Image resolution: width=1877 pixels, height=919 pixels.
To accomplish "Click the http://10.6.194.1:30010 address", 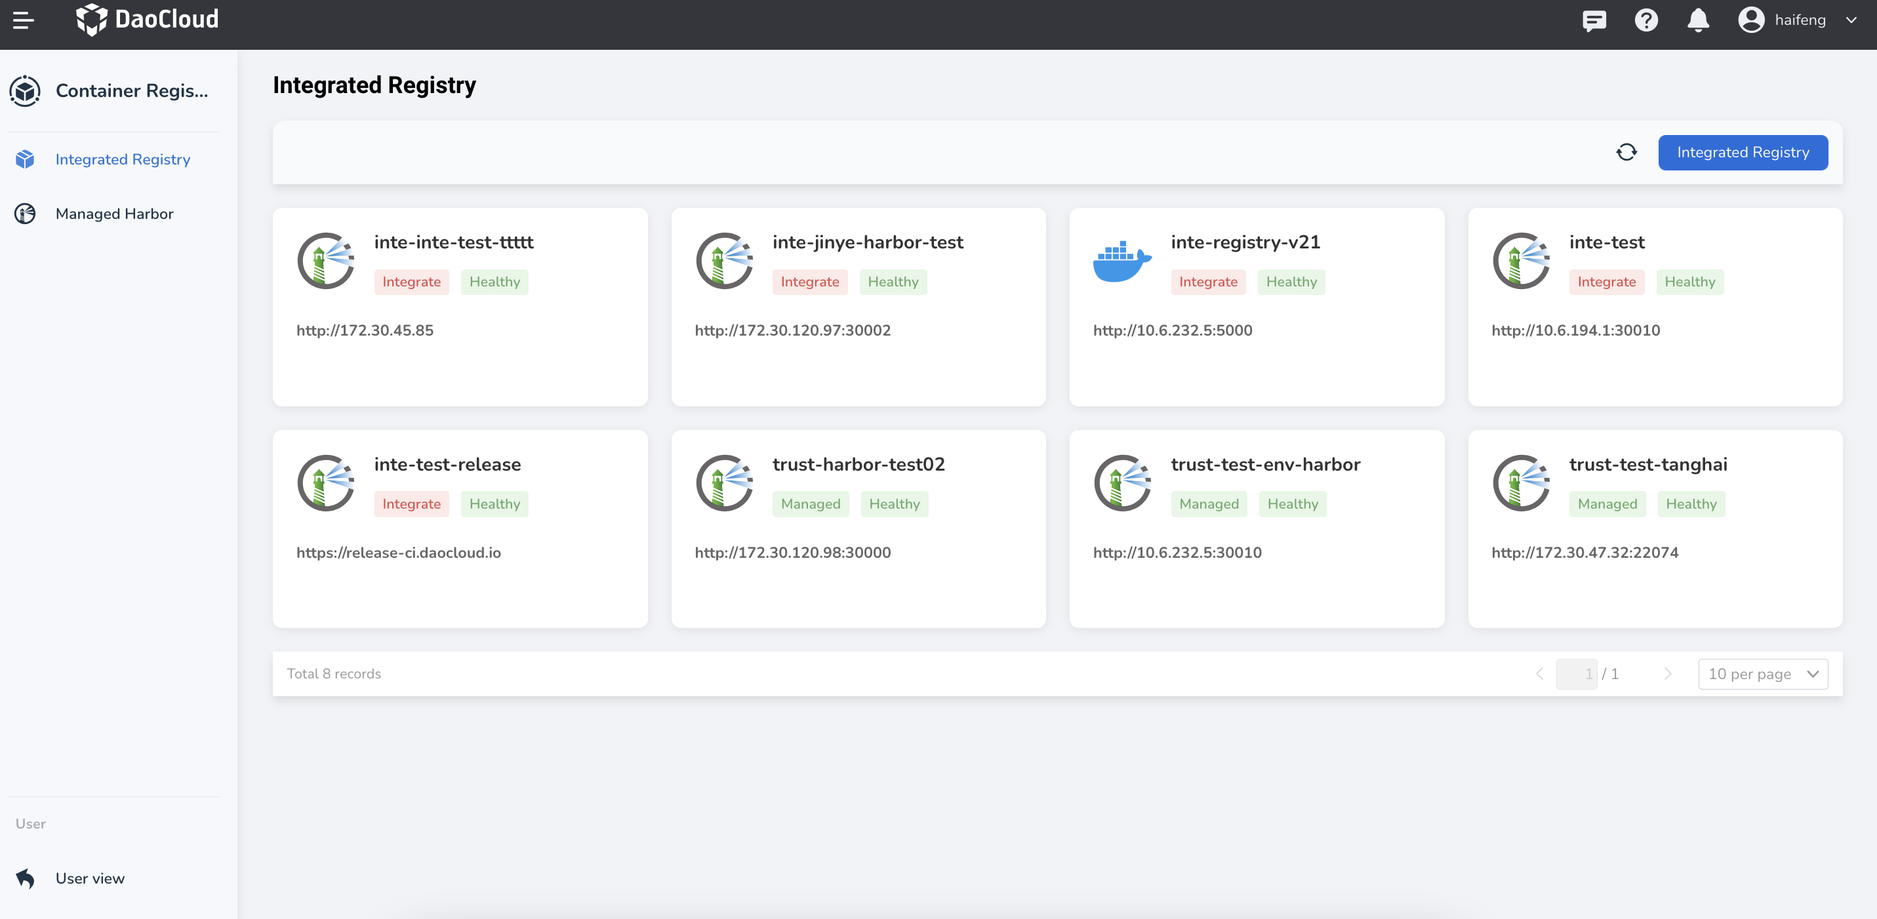I will click(x=1575, y=330).
